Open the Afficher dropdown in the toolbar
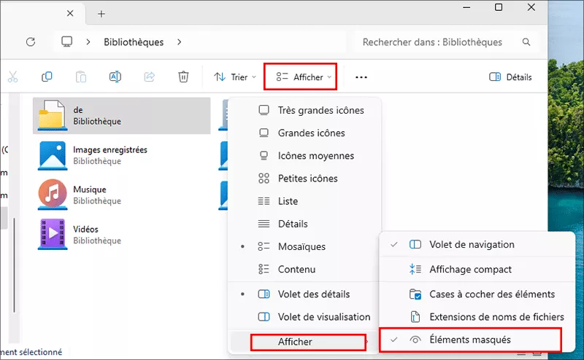The image size is (584, 360). pos(300,77)
